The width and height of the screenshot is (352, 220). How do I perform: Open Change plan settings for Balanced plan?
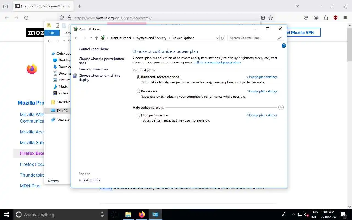[x=262, y=77]
